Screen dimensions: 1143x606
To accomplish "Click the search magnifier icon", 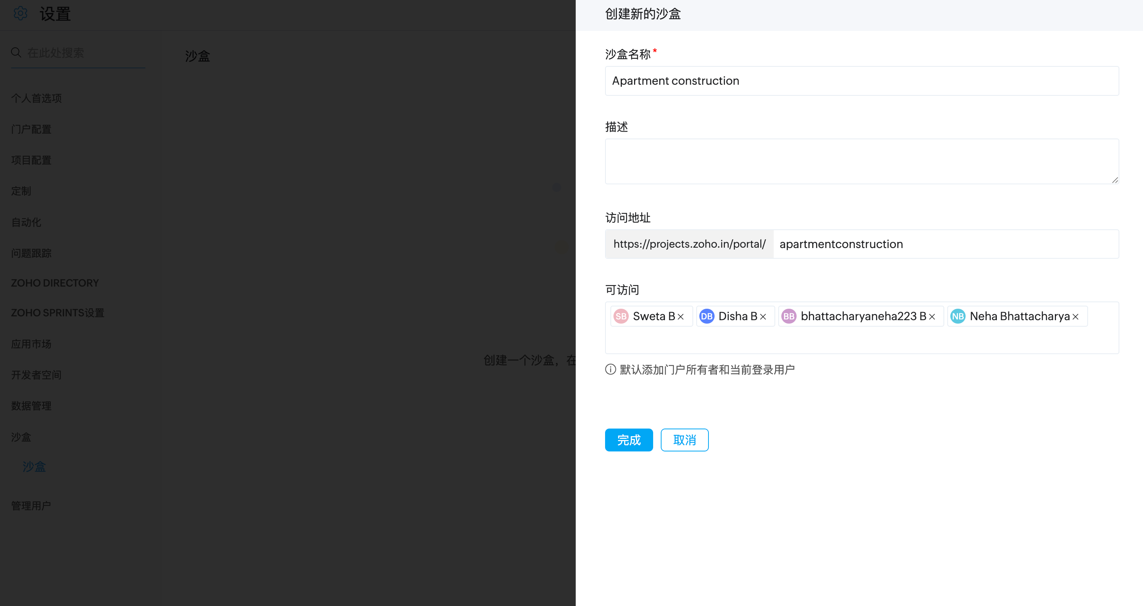I will pyautogui.click(x=16, y=52).
